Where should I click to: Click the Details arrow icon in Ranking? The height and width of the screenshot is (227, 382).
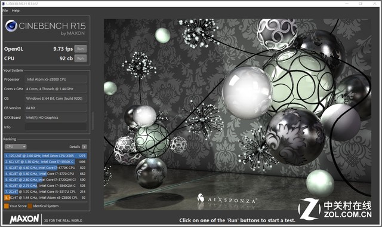84,147
